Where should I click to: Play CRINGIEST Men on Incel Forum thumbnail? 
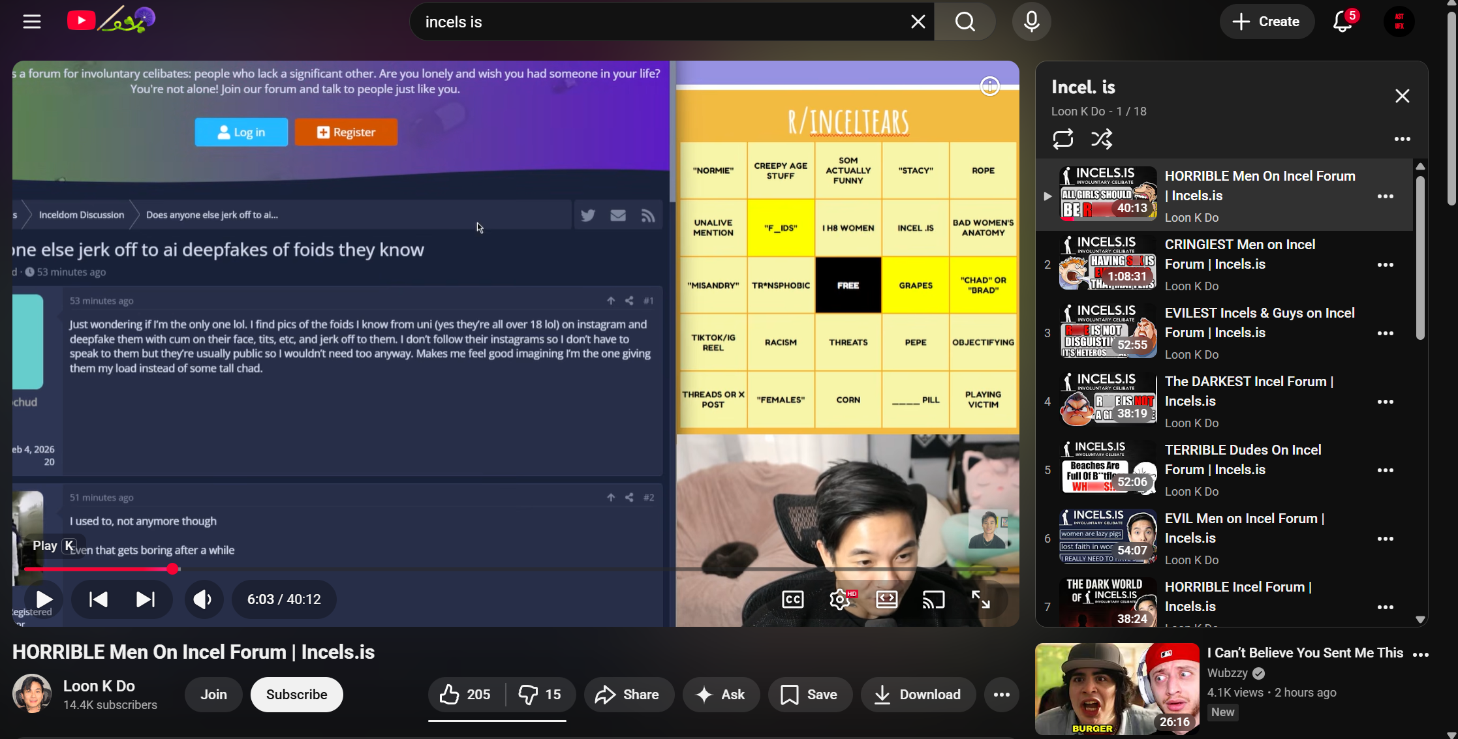(1108, 263)
